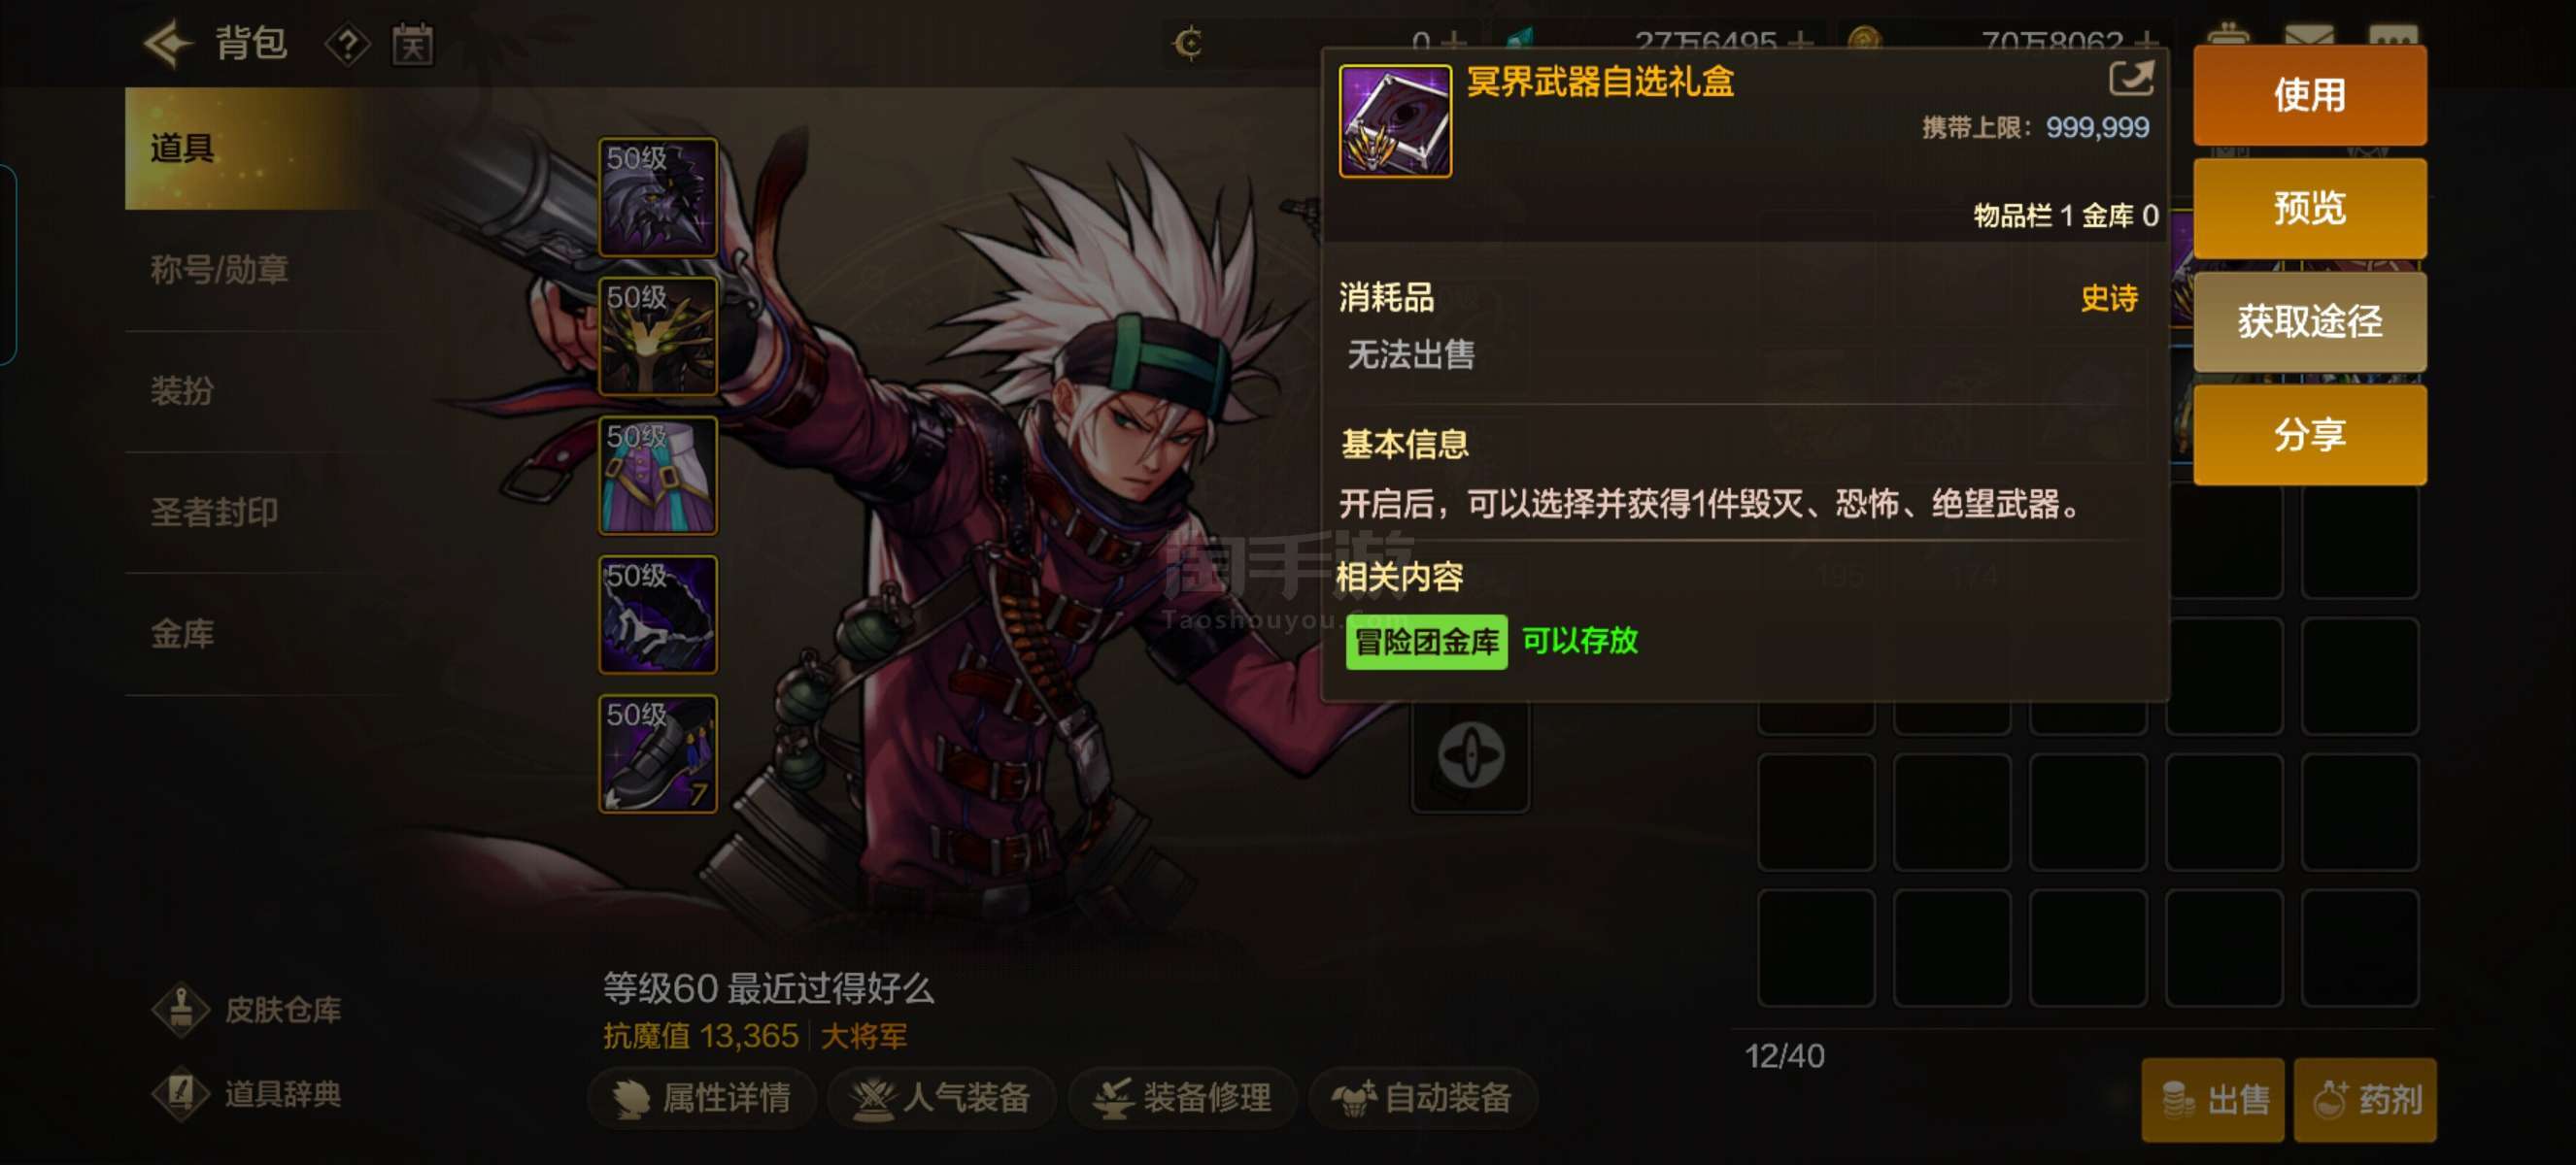Click the 获取途径 button
This screenshot has width=2576, height=1165.
2309,320
